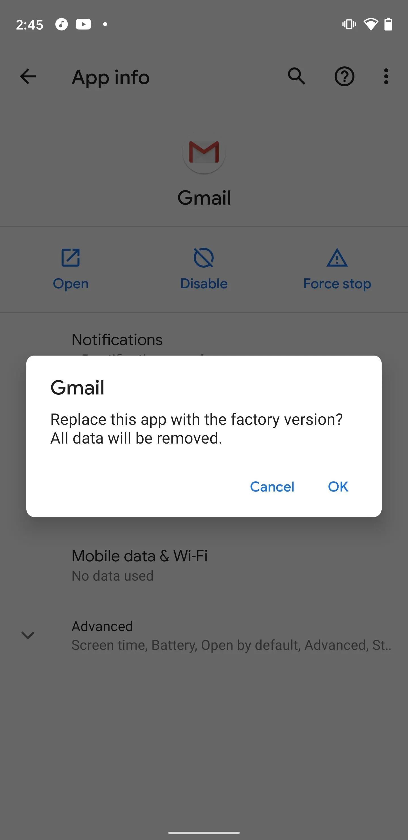Tap the bottom navigation gesture bar
The image size is (408, 840).
coord(204,833)
